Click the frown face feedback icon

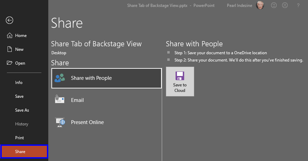285,5
